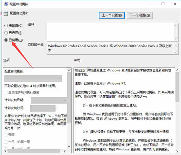
Task: Minimize the dialog window
Action: coord(151,4)
